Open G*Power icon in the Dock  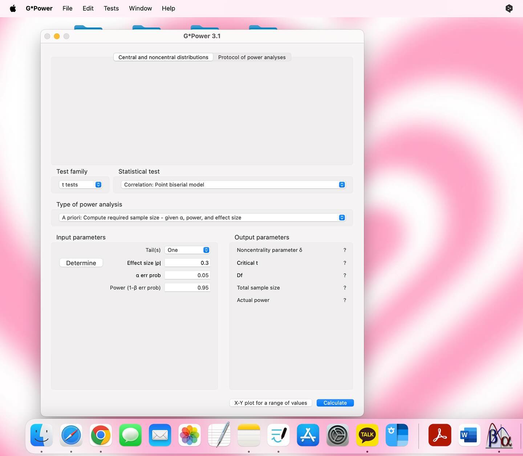point(499,435)
